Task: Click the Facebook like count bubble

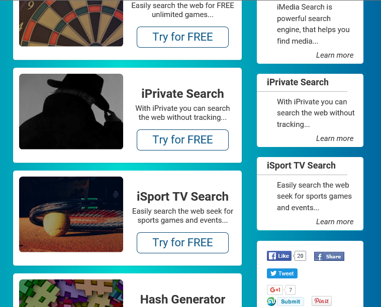Action: [x=300, y=256]
